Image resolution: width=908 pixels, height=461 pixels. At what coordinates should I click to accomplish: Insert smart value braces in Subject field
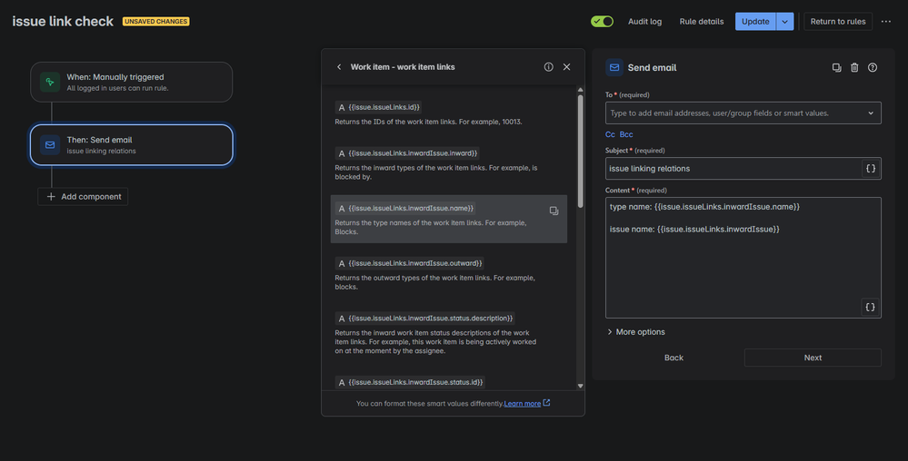click(871, 169)
